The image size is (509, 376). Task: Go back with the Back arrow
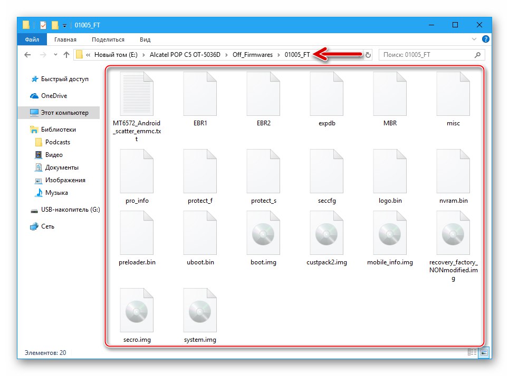pos(27,55)
